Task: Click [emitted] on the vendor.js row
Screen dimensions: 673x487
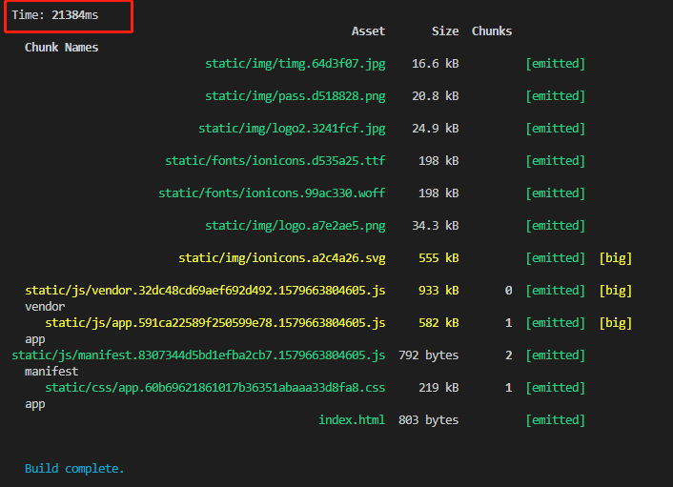Action: (x=556, y=291)
